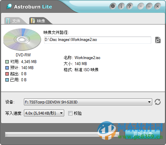166x145 pixels.
Task: Click the green 可用 color swatch
Action: [7, 62]
